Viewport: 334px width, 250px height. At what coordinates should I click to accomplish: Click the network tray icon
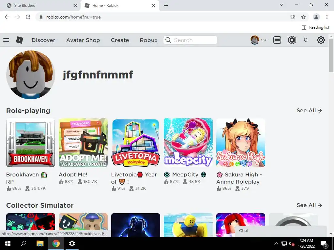point(284,243)
